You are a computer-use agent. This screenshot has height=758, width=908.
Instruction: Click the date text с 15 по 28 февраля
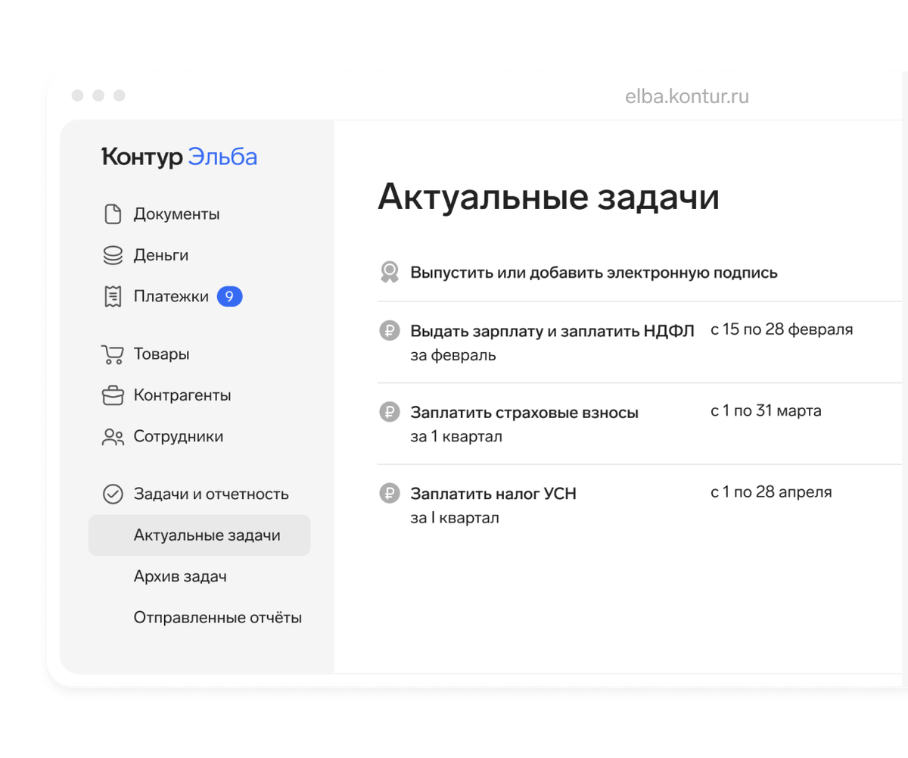coord(782,330)
